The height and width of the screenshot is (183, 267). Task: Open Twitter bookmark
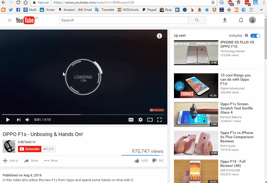tap(11, 10)
